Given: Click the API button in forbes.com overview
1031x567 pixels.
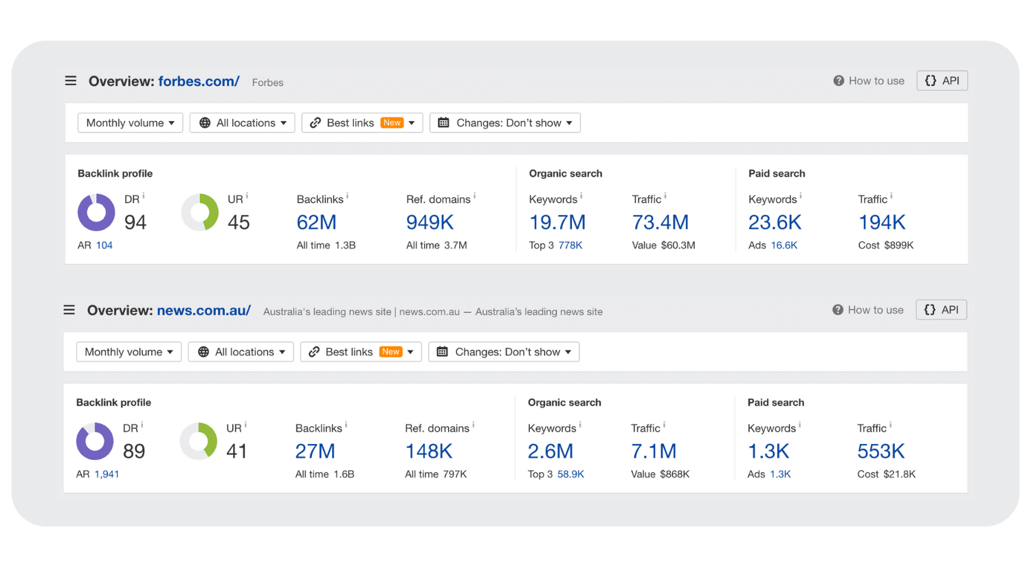Looking at the screenshot, I should 942,81.
